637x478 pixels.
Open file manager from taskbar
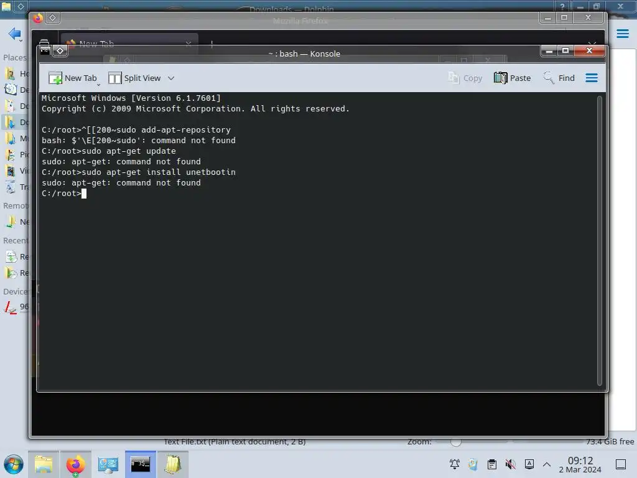point(44,464)
